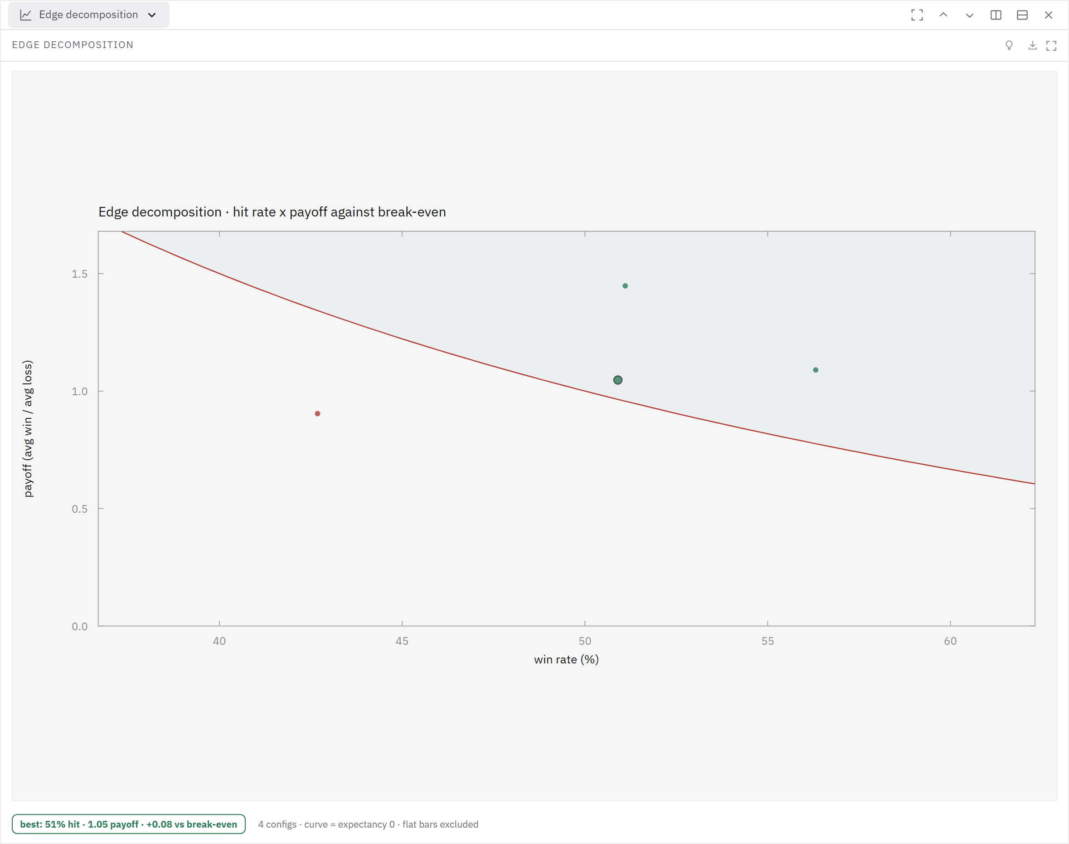Click the x-axis tick label 45
This screenshot has height=844, width=1069.
pos(402,641)
